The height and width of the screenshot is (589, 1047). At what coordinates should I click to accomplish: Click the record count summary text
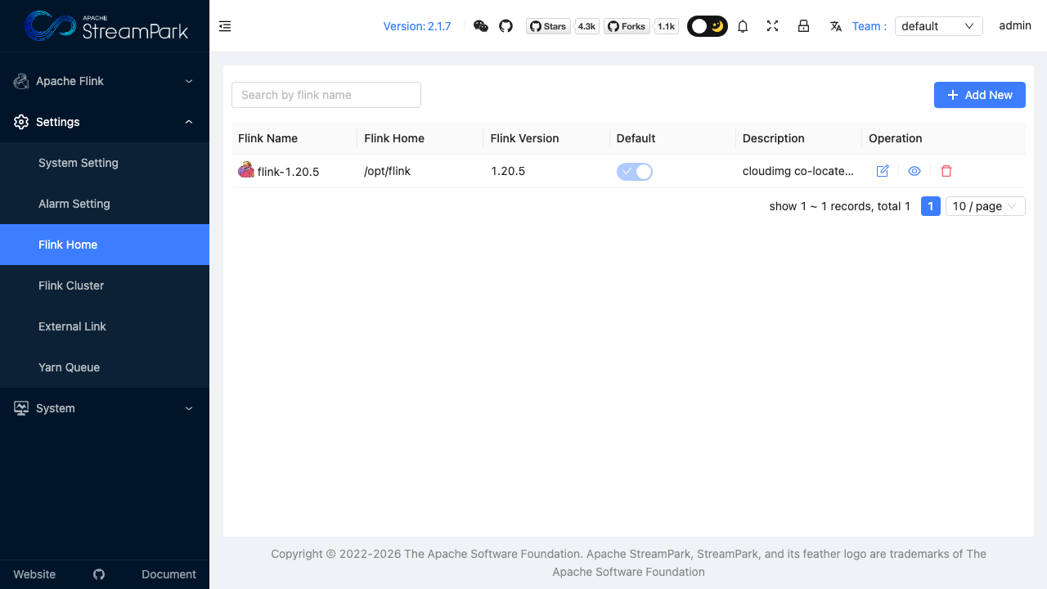[x=840, y=206]
